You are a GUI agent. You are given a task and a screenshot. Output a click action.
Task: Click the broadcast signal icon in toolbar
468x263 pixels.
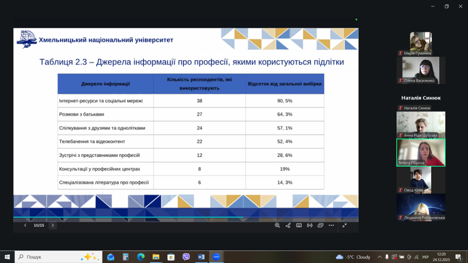(x=309, y=225)
